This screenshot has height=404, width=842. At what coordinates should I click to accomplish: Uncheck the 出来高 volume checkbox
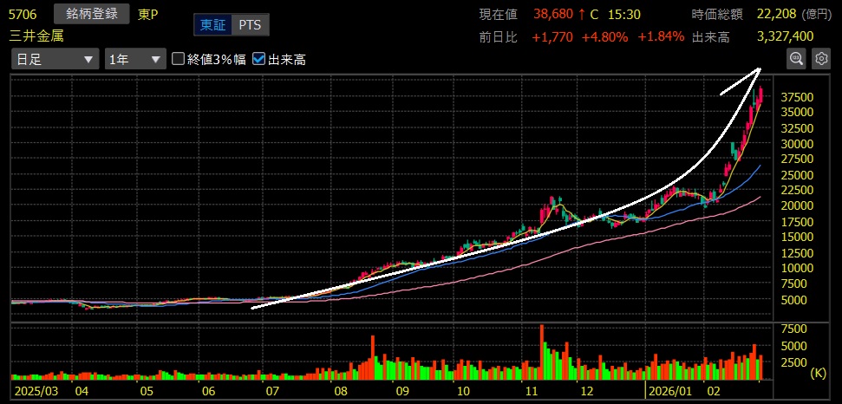pyautogui.click(x=258, y=59)
